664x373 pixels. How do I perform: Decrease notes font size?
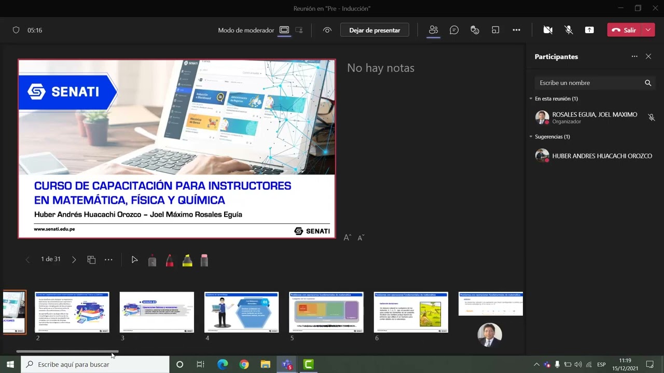[x=361, y=237]
